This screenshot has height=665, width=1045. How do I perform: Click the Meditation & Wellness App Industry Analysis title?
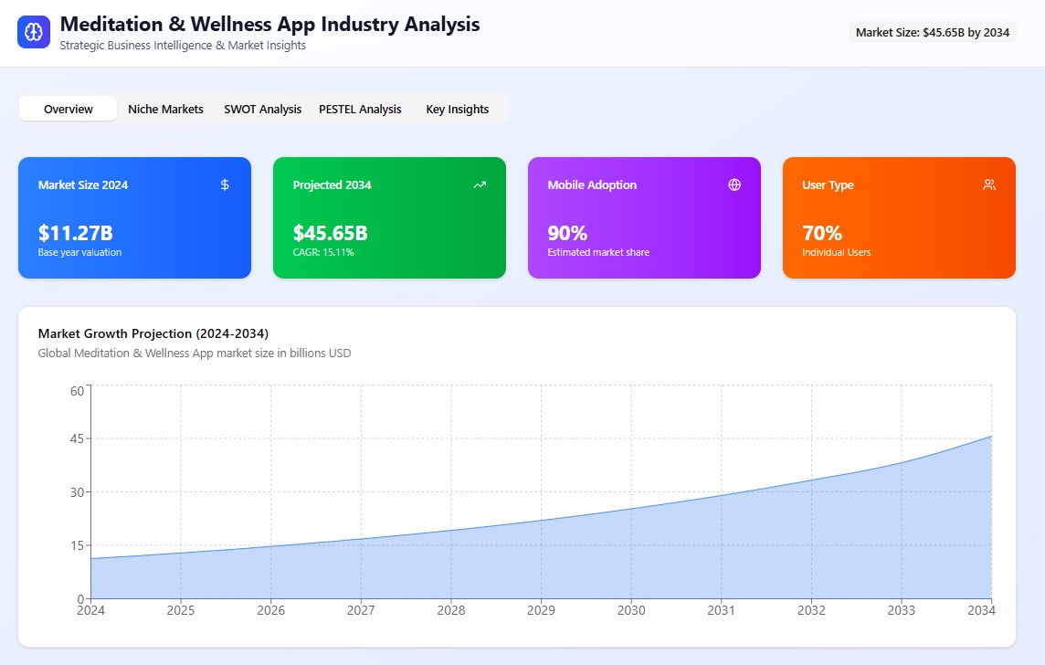[269, 25]
